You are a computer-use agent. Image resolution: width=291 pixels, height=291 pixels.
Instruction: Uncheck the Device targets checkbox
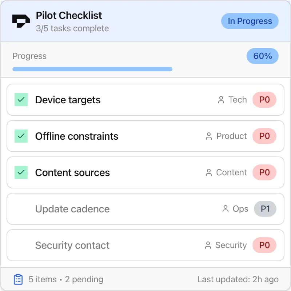pyautogui.click(x=21, y=100)
